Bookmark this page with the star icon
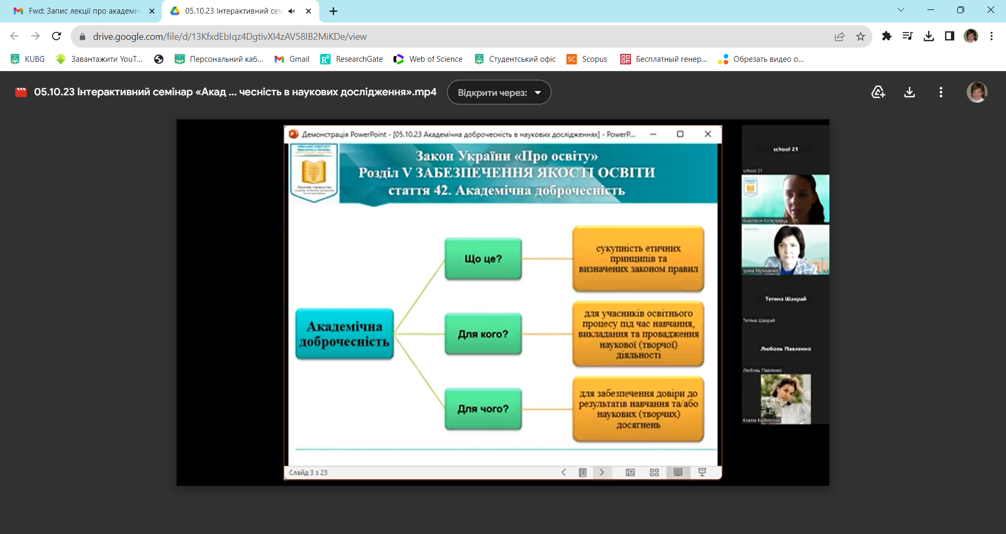Viewport: 1006px width, 534px height. pos(860,36)
